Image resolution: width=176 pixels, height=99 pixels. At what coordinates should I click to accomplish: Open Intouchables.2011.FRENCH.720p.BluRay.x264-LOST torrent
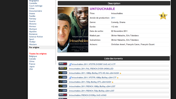point(92,91)
